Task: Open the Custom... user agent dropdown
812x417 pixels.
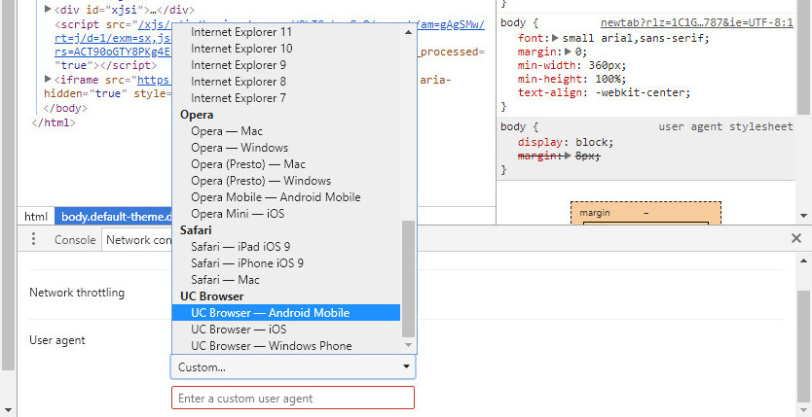Action: point(293,367)
